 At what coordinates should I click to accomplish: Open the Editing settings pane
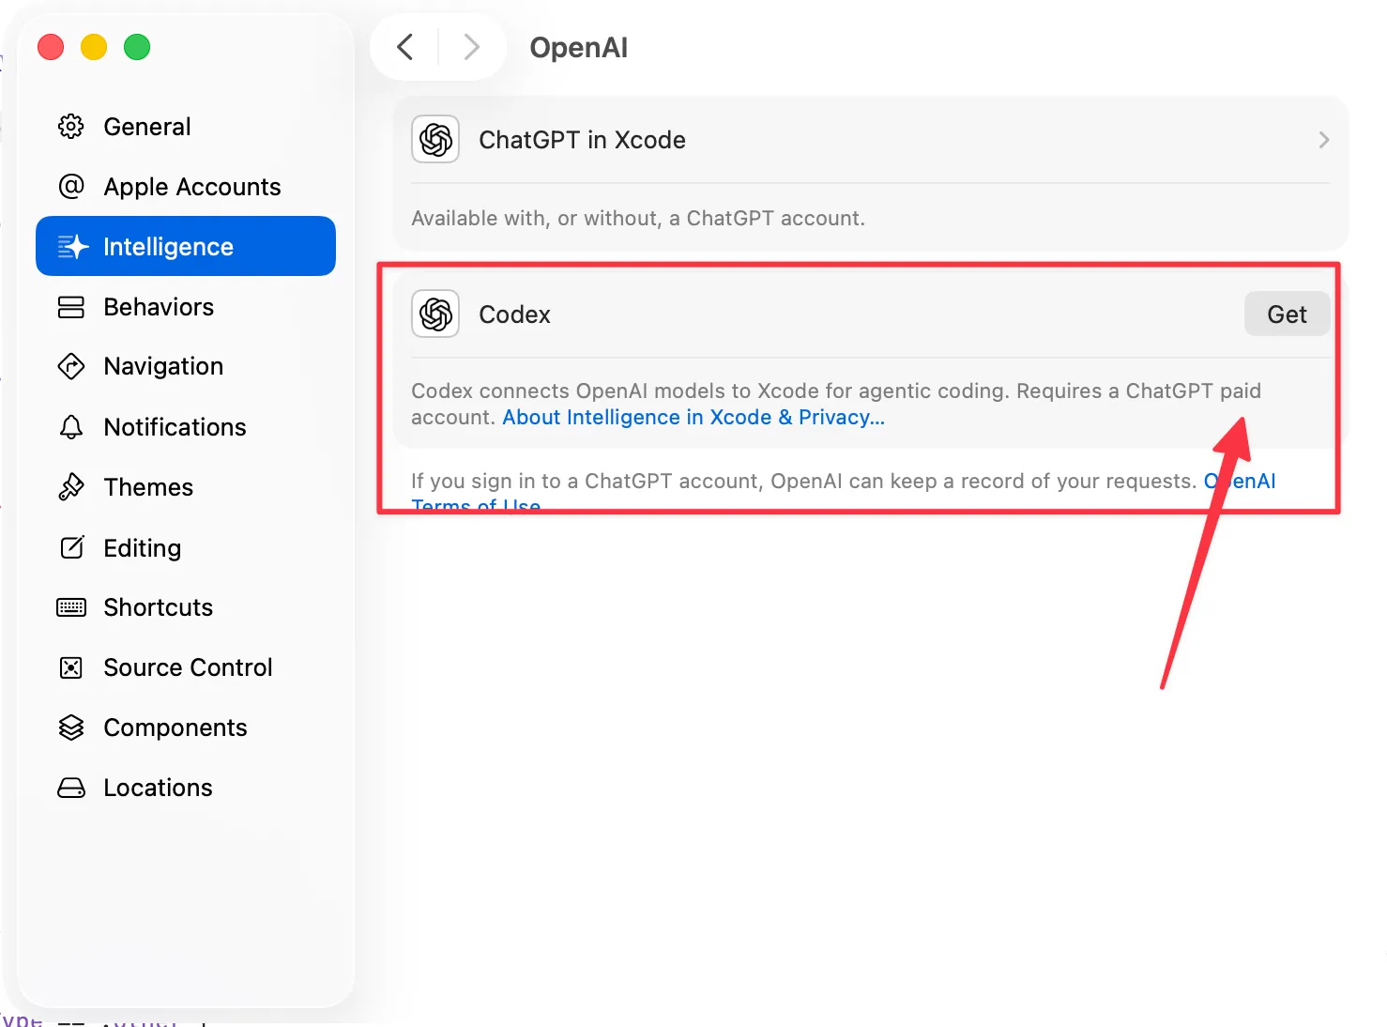pyautogui.click(x=142, y=548)
